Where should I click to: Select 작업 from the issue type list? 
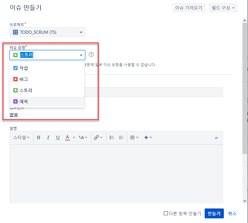pyautogui.click(x=47, y=68)
